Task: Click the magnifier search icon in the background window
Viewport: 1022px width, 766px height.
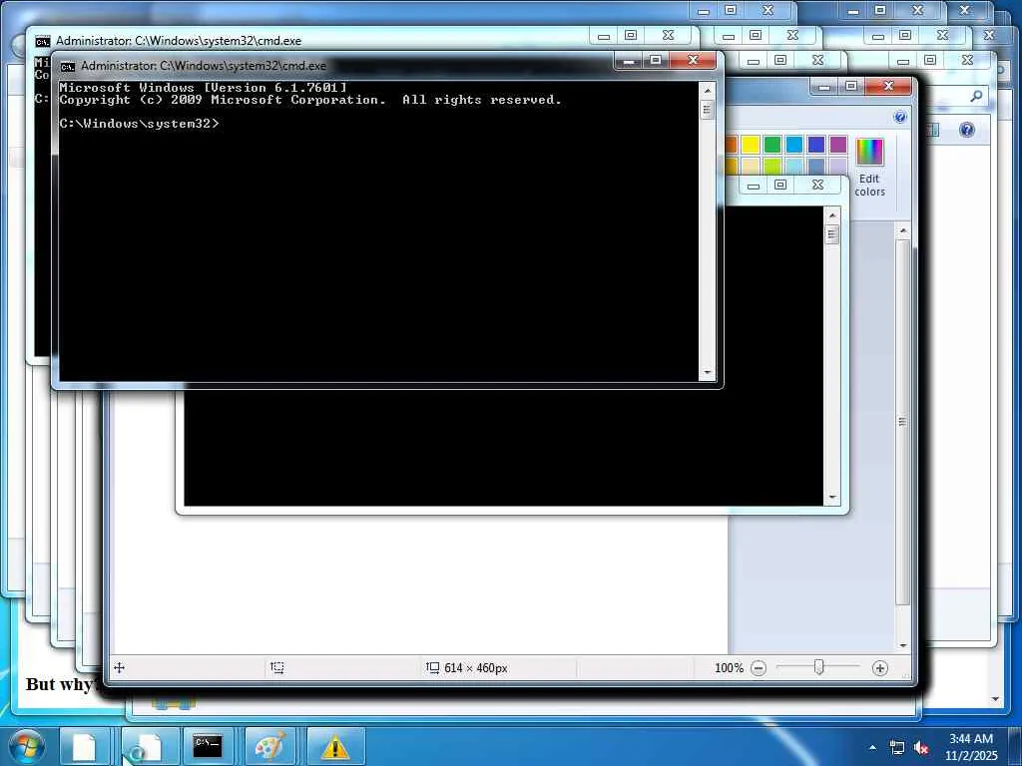Action: click(976, 97)
